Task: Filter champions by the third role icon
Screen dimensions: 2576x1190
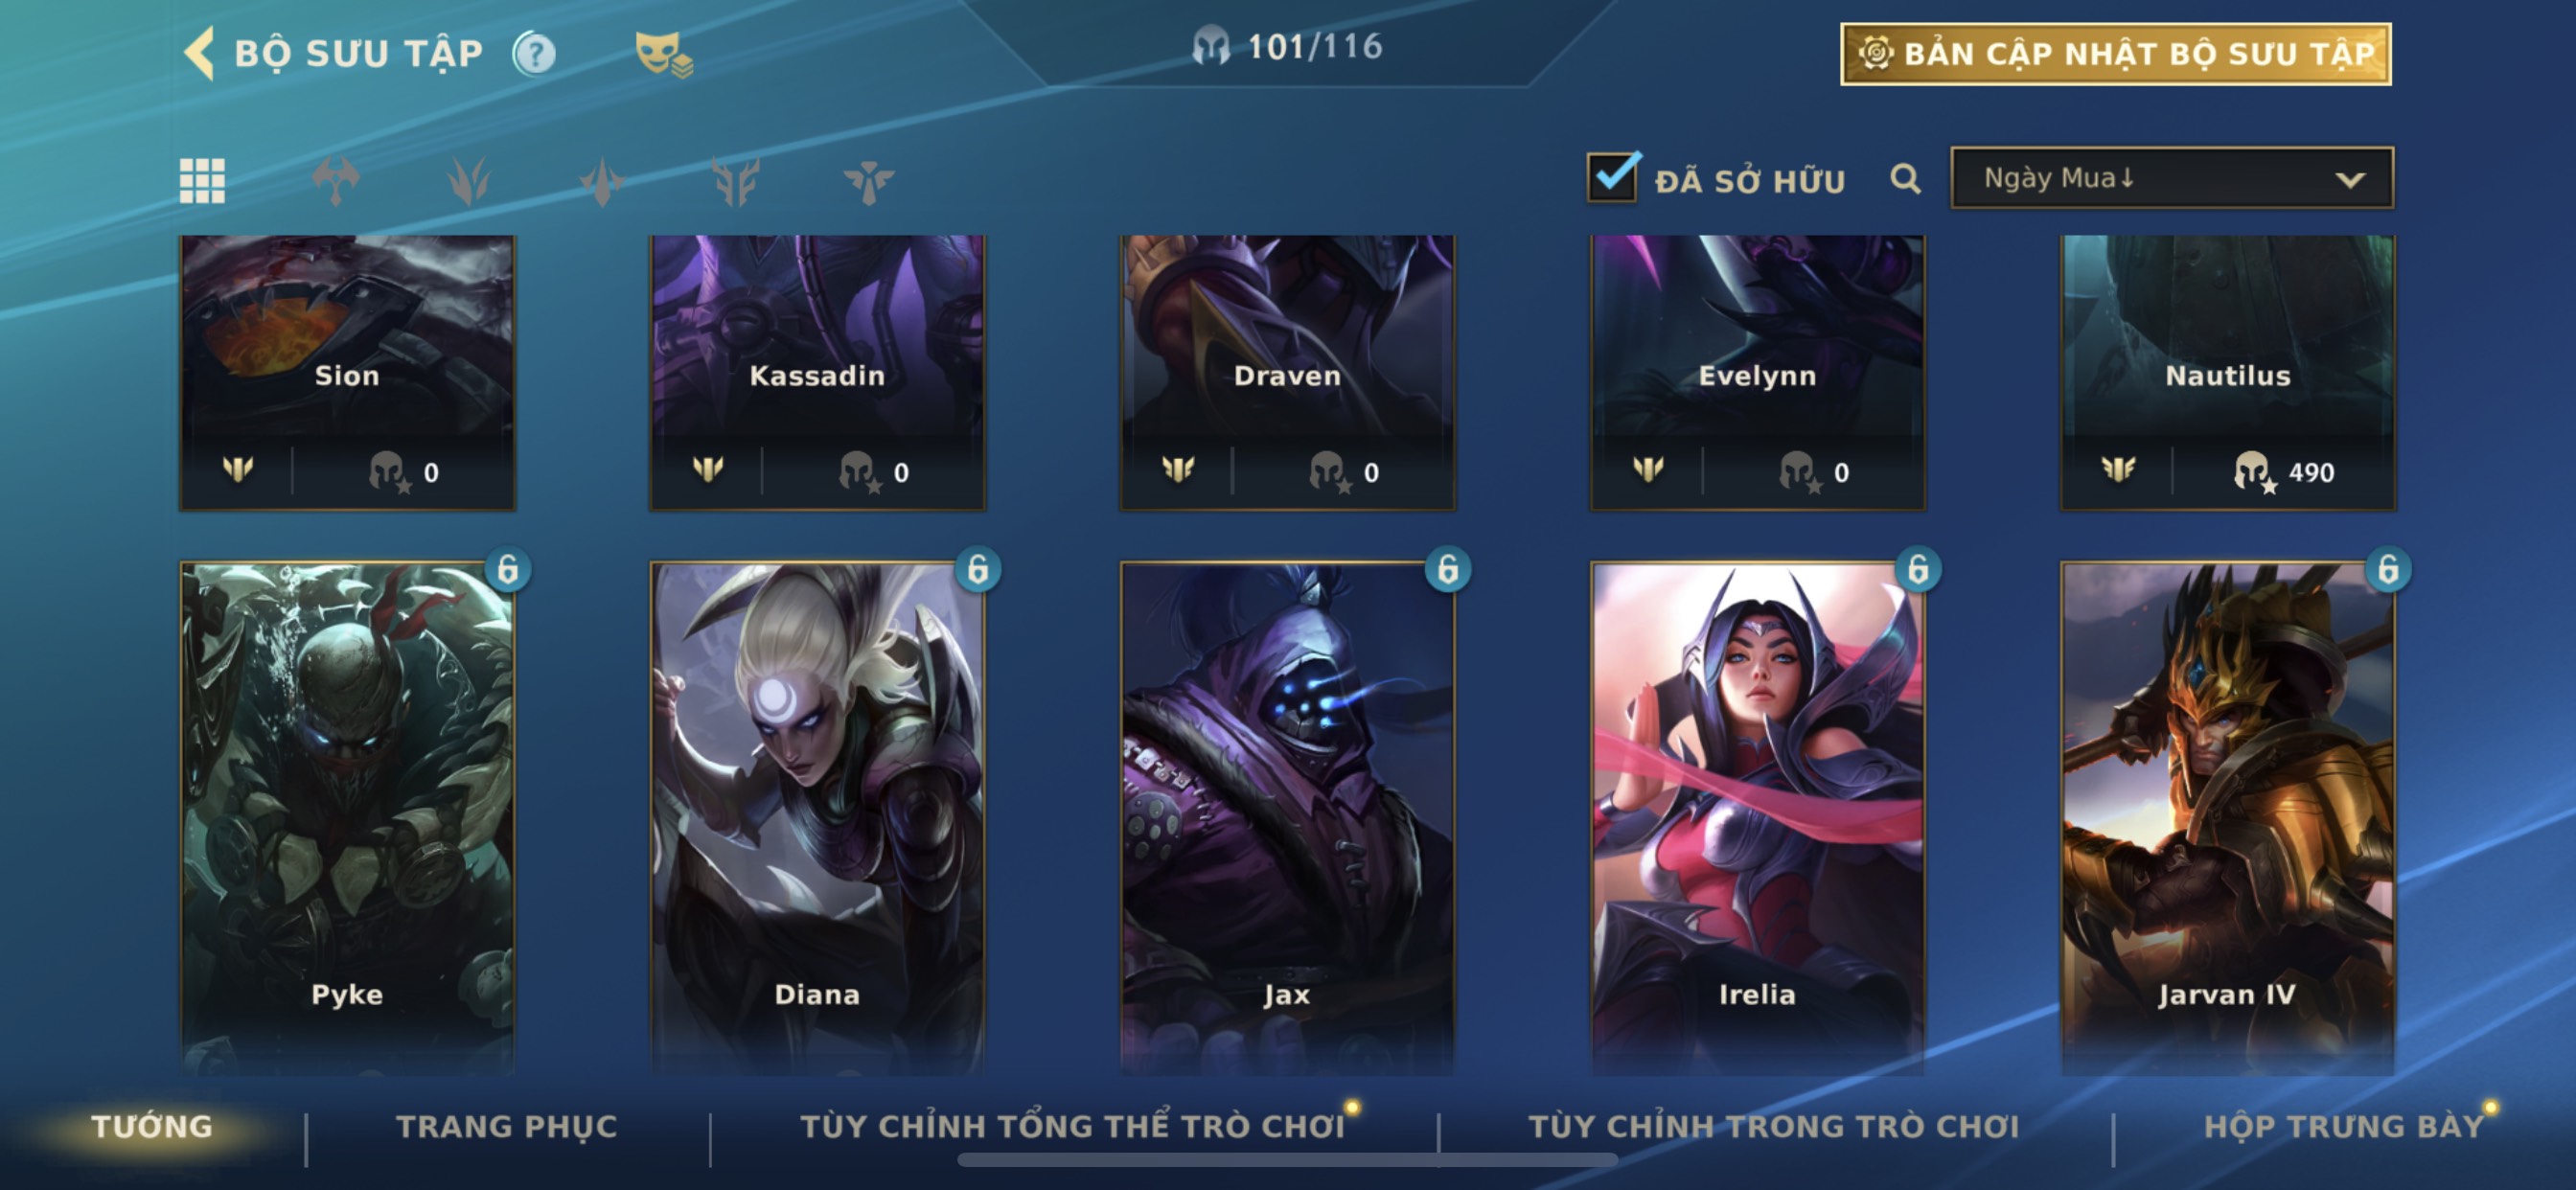Action: 469,181
